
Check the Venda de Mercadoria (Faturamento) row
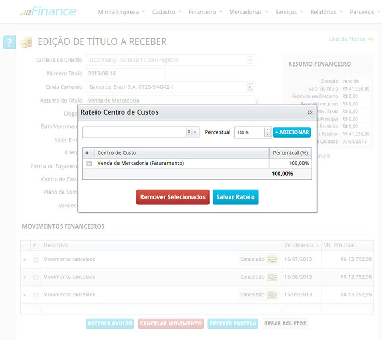point(89,163)
